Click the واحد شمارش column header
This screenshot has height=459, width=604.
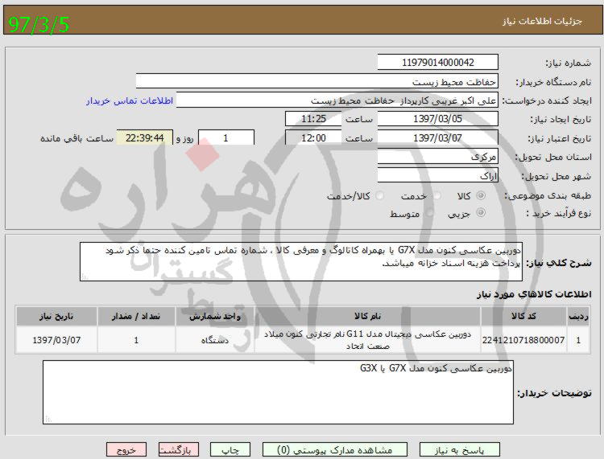point(214,317)
